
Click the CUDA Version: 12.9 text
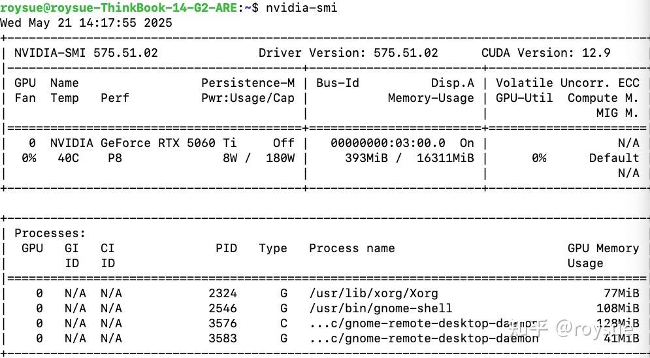[x=545, y=53]
